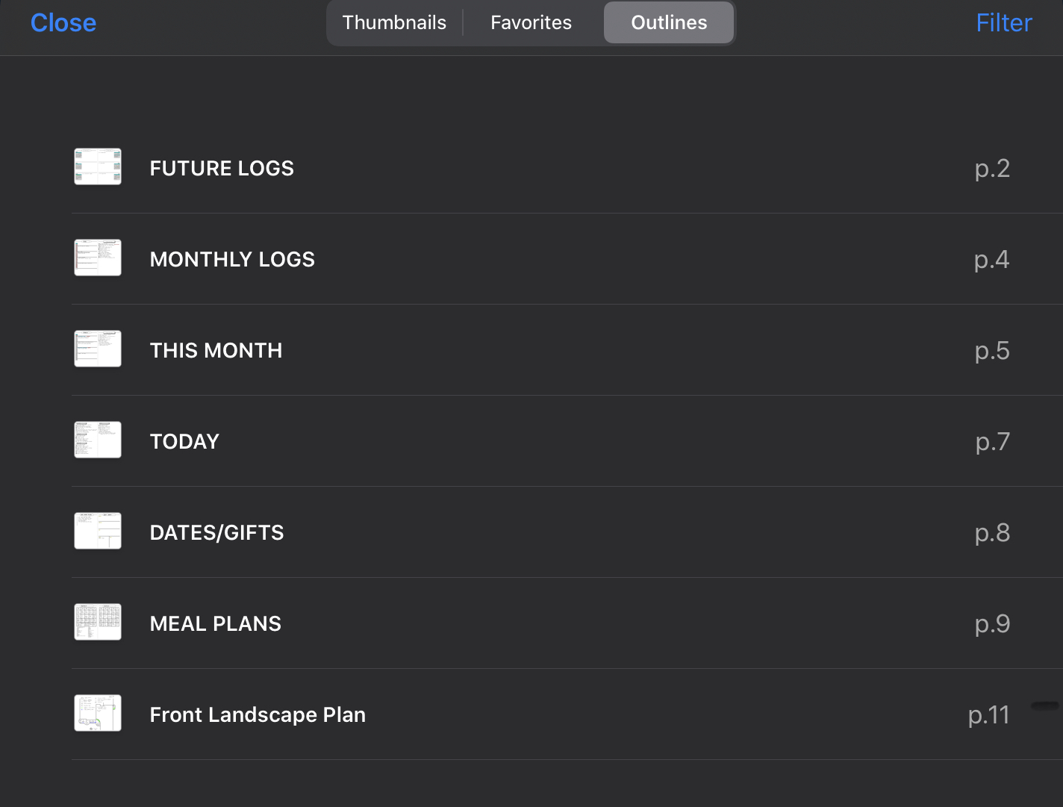Go to Front Landscape Plan entry
The height and width of the screenshot is (807, 1063).
coord(258,715)
